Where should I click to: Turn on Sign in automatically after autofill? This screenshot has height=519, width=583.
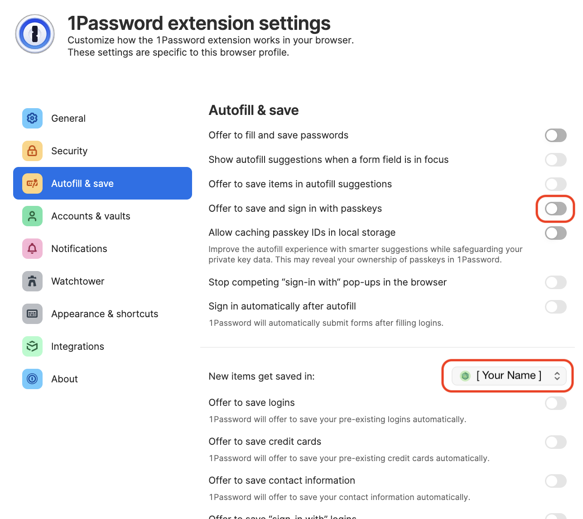(x=556, y=307)
